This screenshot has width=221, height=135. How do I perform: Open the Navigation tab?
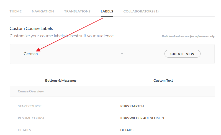[43, 11]
